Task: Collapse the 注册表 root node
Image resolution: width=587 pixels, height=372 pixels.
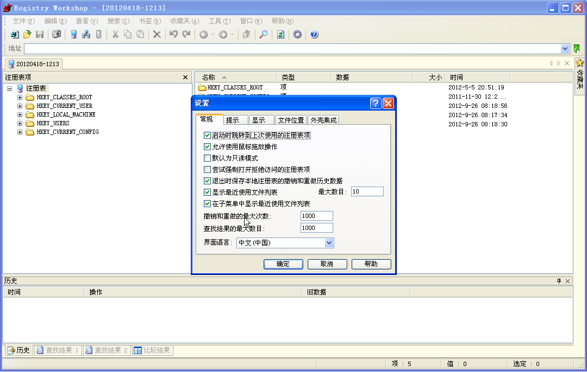Action: (x=9, y=88)
